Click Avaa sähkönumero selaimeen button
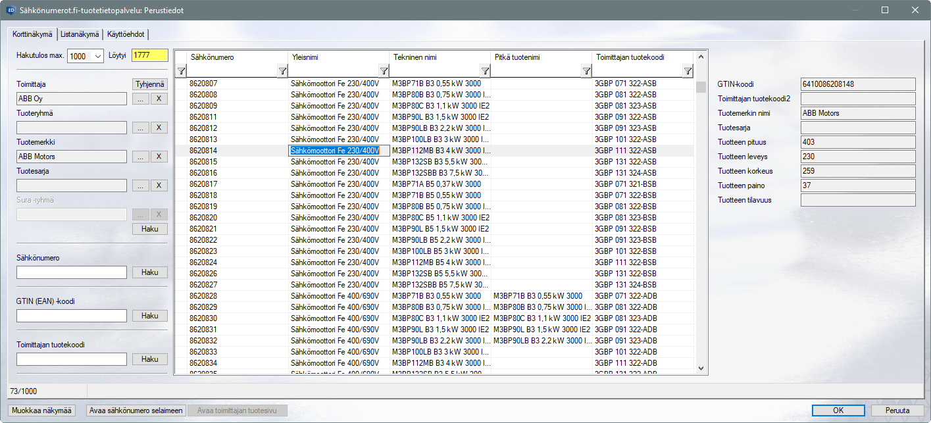Screen dimensions: 931x423 [x=136, y=411]
